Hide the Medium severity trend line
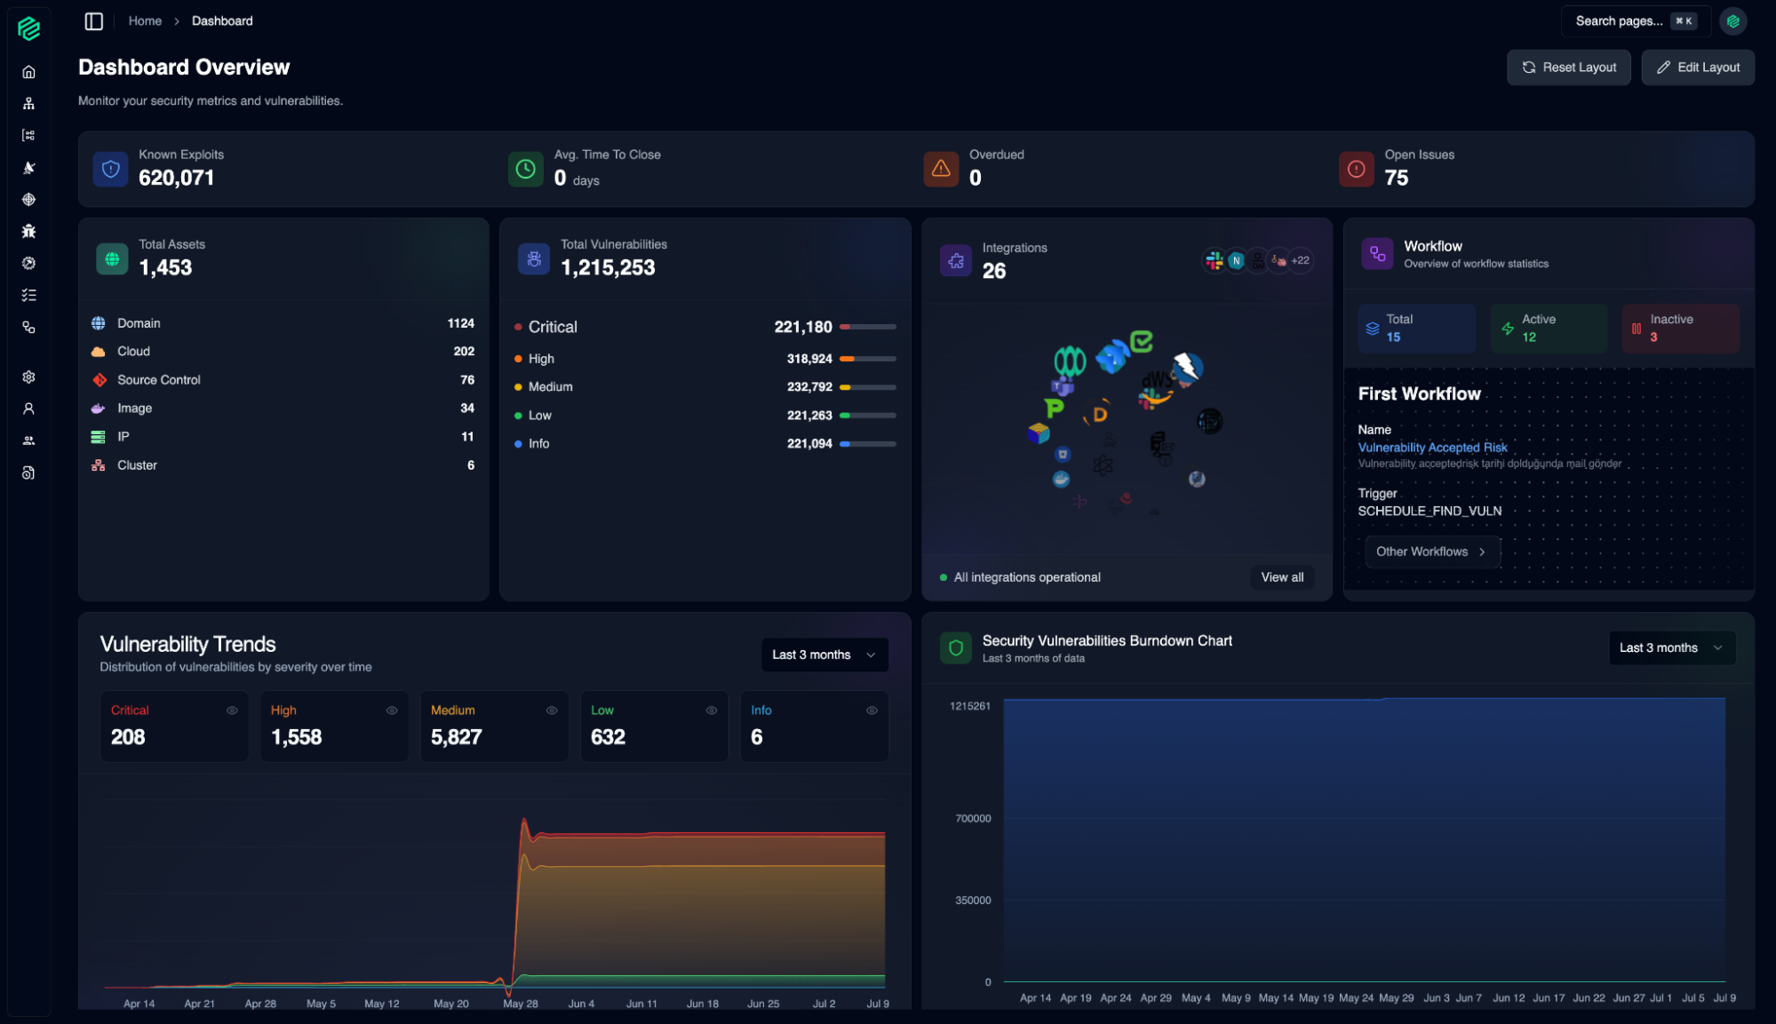This screenshot has width=1776, height=1024. coord(552,710)
